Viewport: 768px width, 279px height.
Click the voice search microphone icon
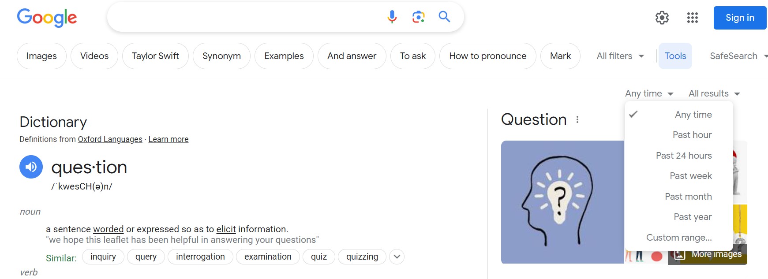[x=392, y=17]
